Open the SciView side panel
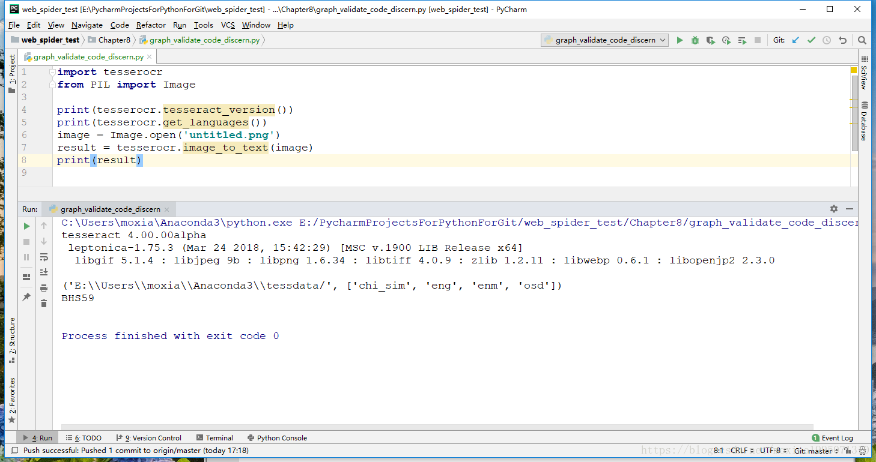The height and width of the screenshot is (462, 876). coord(864,73)
